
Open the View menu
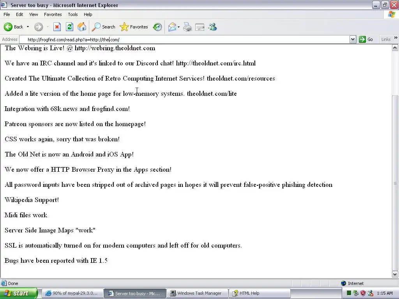click(x=34, y=14)
